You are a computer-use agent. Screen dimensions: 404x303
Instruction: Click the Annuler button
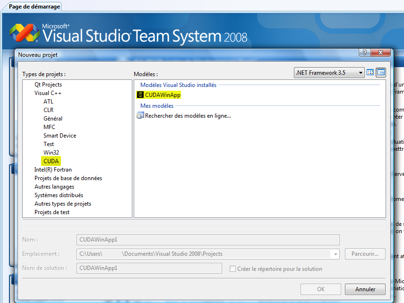coord(365,289)
